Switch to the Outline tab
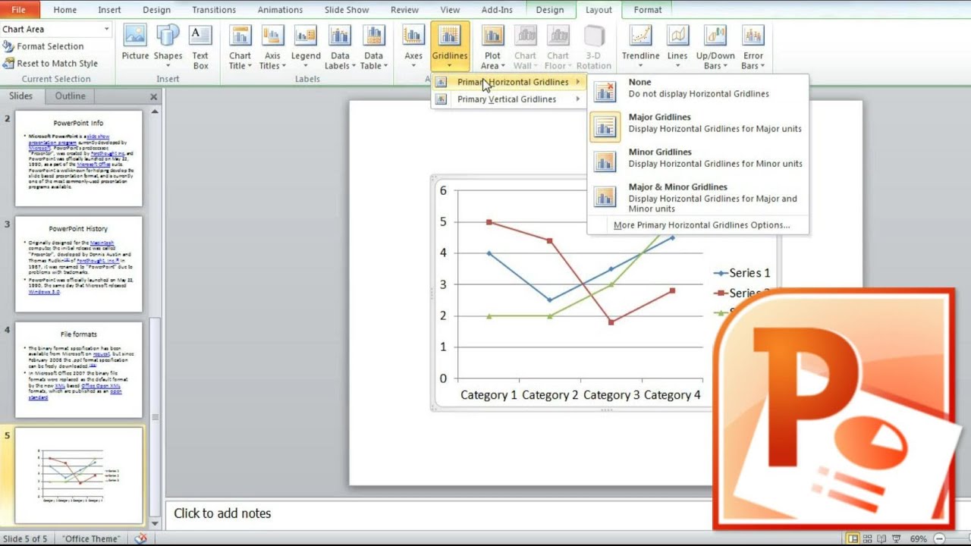Image resolution: width=971 pixels, height=546 pixels. 70,96
